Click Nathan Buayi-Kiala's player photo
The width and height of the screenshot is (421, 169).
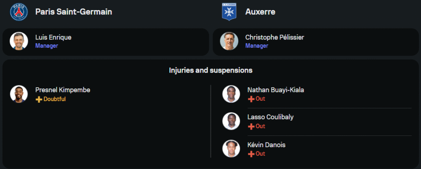tap(231, 94)
